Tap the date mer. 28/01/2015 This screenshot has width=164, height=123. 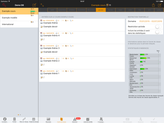48,59
